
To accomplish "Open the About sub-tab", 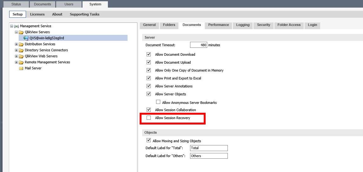I will [x=57, y=14].
